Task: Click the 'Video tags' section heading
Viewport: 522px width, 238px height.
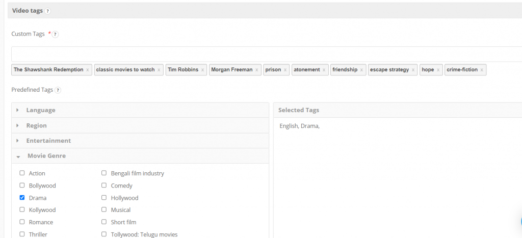Action: (28, 11)
